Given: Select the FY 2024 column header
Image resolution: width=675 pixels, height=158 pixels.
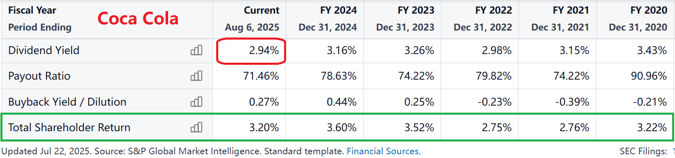Looking at the screenshot, I should (328, 19).
